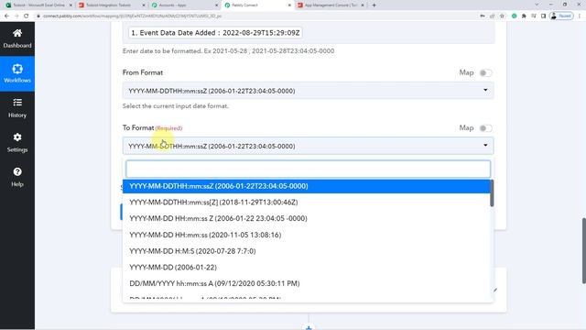Bookmark this page with star icon
The width and height of the screenshot is (586, 330).
[502, 16]
